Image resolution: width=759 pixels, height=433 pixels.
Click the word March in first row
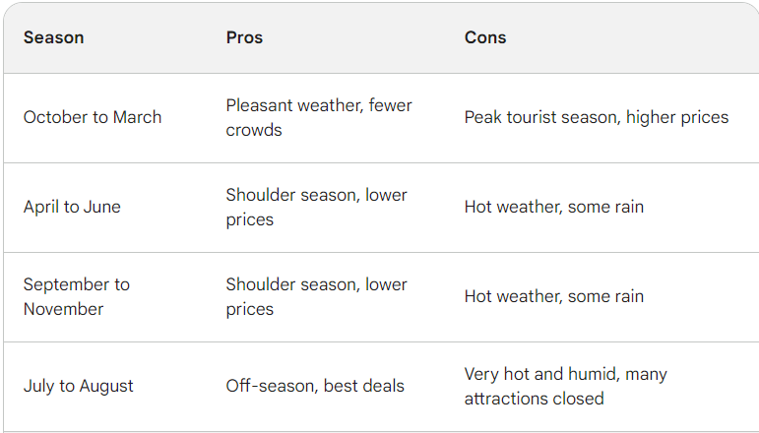(x=137, y=117)
